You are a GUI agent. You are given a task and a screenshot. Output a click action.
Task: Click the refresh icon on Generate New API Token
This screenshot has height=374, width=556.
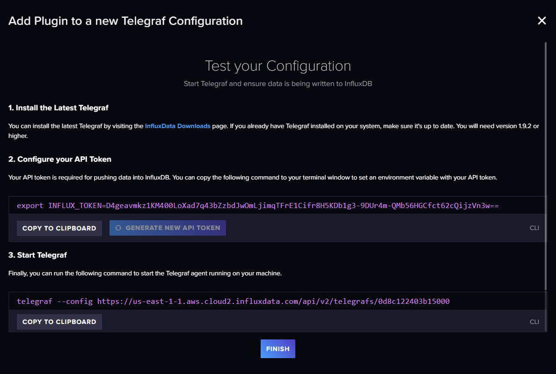pyautogui.click(x=118, y=228)
